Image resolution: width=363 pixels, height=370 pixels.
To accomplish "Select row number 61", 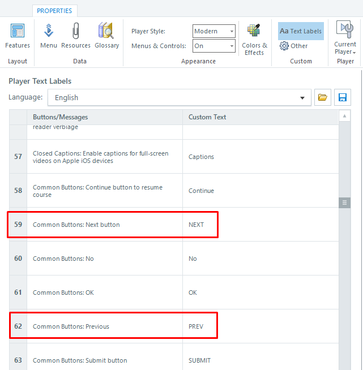I will pyautogui.click(x=18, y=292).
